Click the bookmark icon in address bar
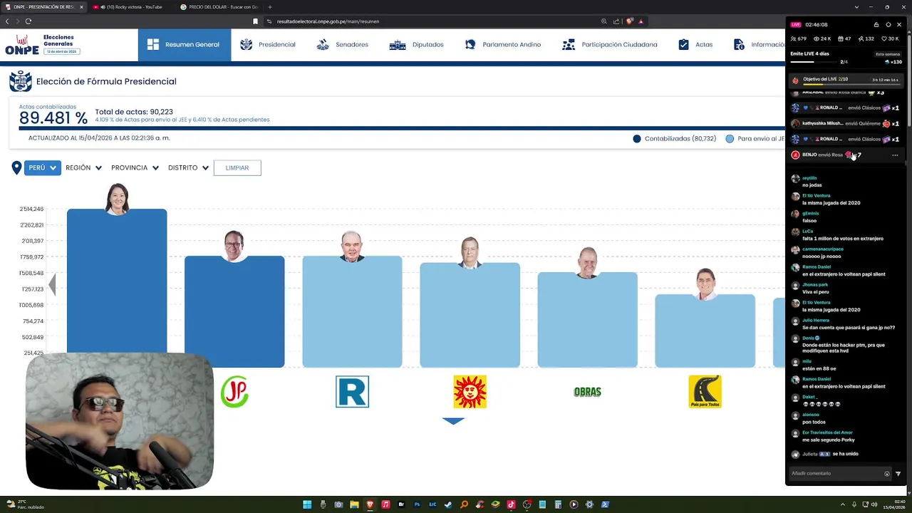Screen dimensions: 912x513 (x=255, y=21)
